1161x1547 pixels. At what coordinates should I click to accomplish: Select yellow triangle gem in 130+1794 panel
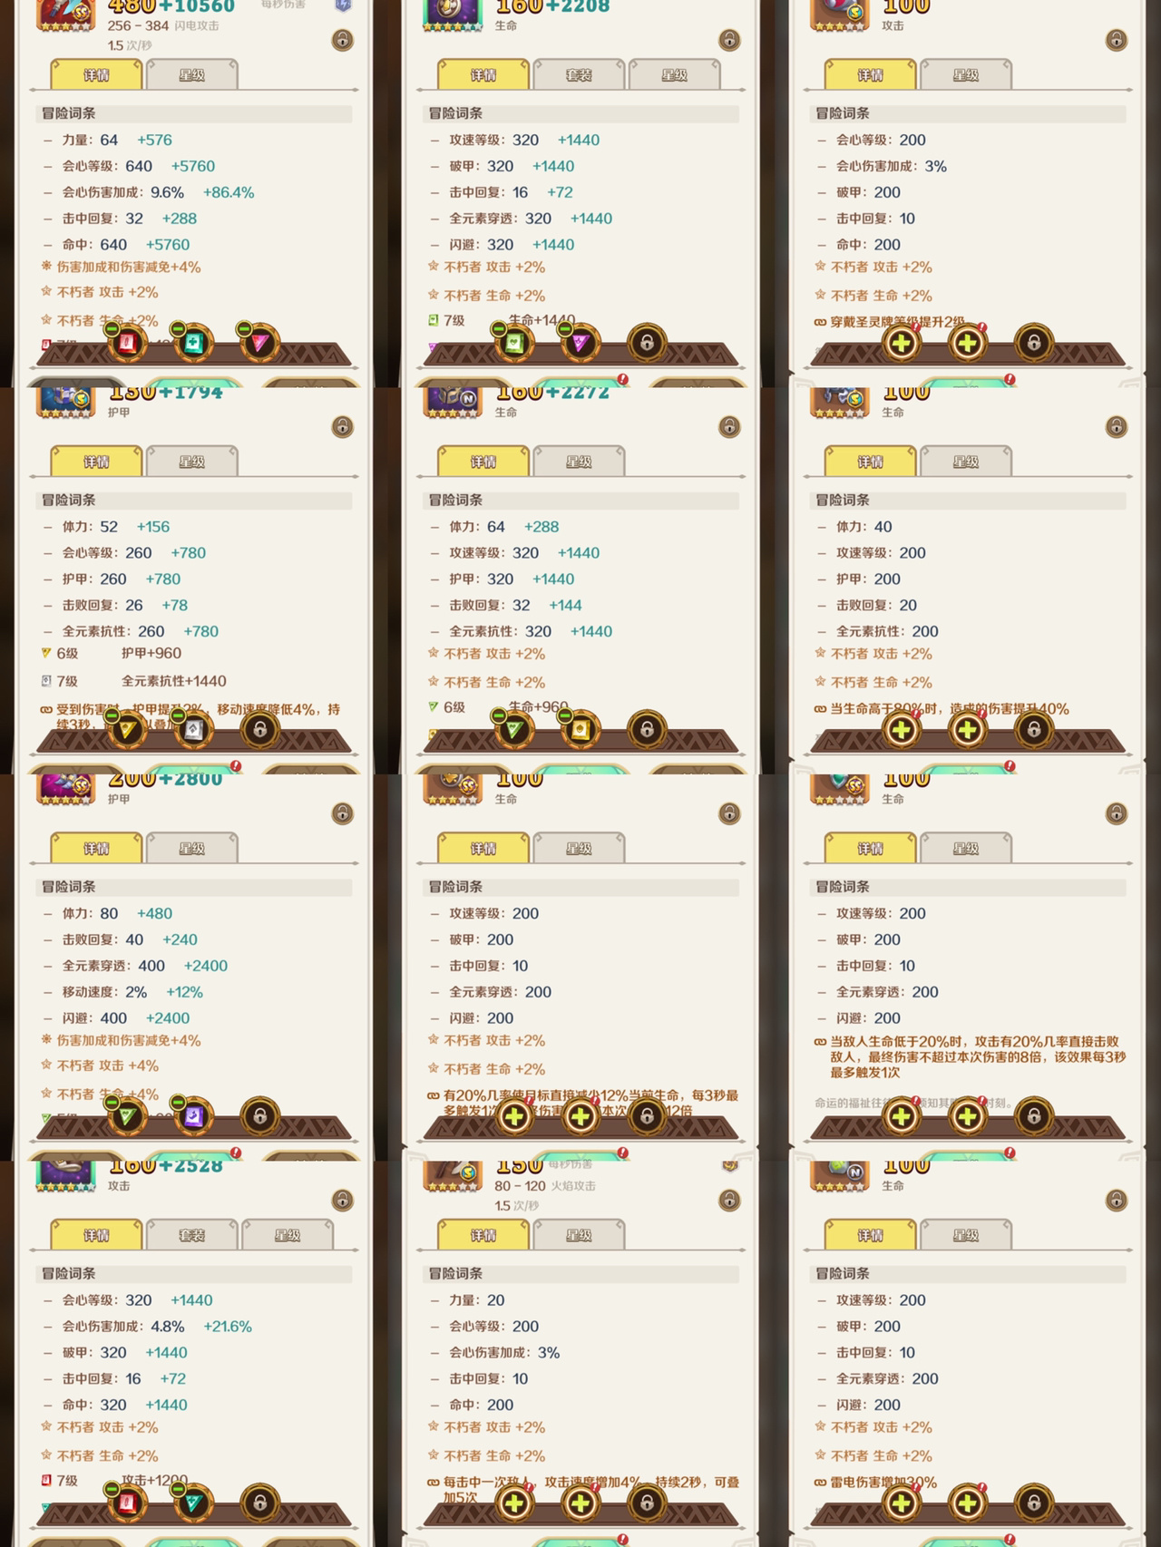tap(127, 730)
